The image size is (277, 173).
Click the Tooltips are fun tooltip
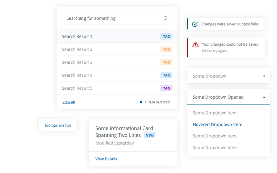(x=58, y=125)
